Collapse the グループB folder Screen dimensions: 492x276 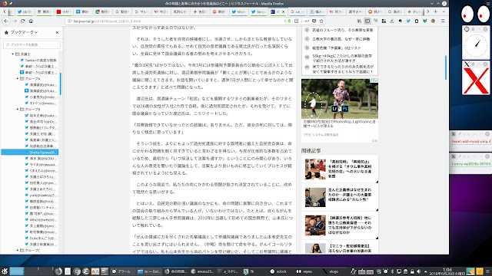click(18, 109)
